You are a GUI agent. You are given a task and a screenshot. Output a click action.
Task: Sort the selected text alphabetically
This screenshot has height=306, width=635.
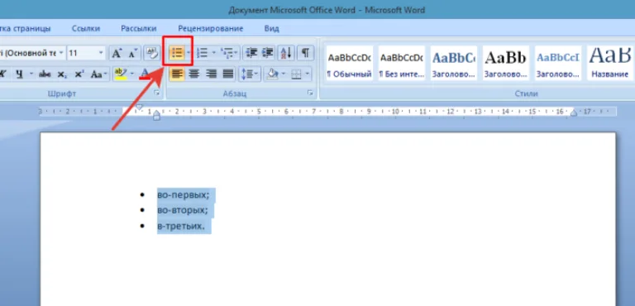(286, 53)
